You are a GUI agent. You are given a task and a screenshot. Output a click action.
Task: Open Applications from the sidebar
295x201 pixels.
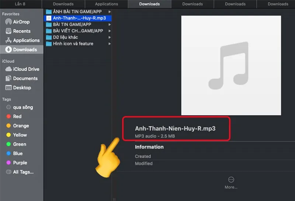point(26,40)
